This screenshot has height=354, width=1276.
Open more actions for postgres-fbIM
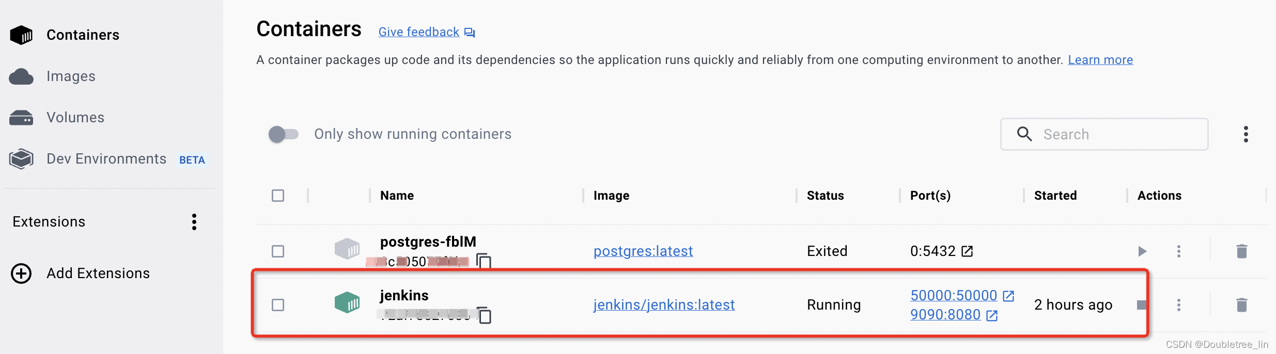[1179, 251]
